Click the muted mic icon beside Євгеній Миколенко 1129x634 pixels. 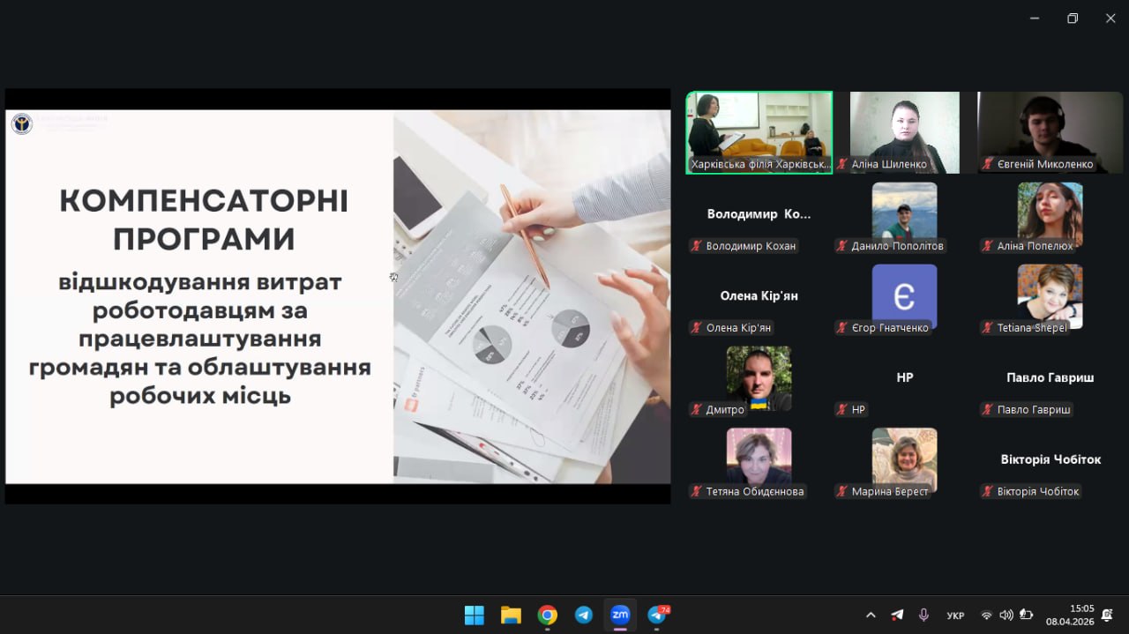[x=988, y=164]
